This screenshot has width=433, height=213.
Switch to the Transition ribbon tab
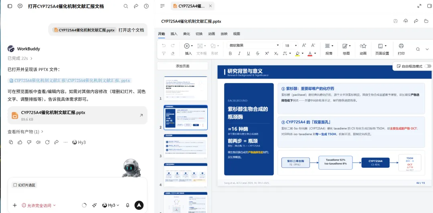click(x=199, y=34)
